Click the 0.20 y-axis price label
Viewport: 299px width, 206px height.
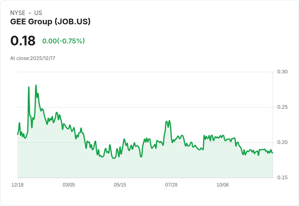click(x=282, y=142)
